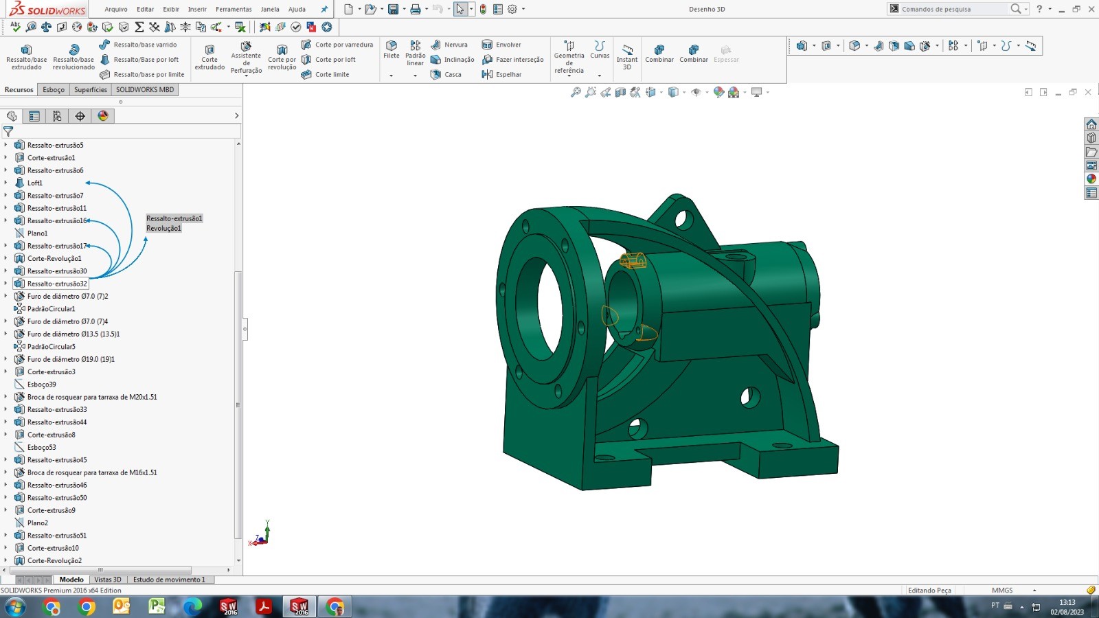Expand the Corte-Revolução1 tree node
The height and width of the screenshot is (618, 1099).
5,258
